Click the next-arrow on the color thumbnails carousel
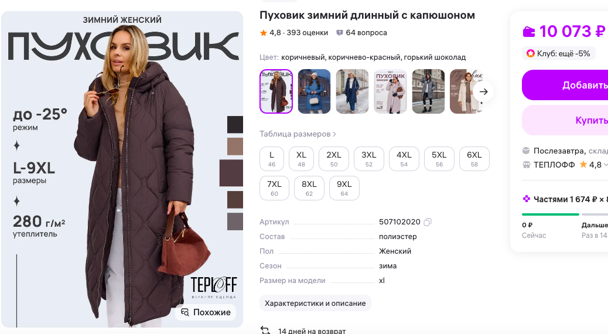Image resolution: width=608 pixels, height=334 pixels. point(483,91)
